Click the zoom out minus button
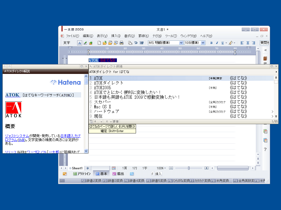Viewport: 281px width, 210px height. point(171,168)
